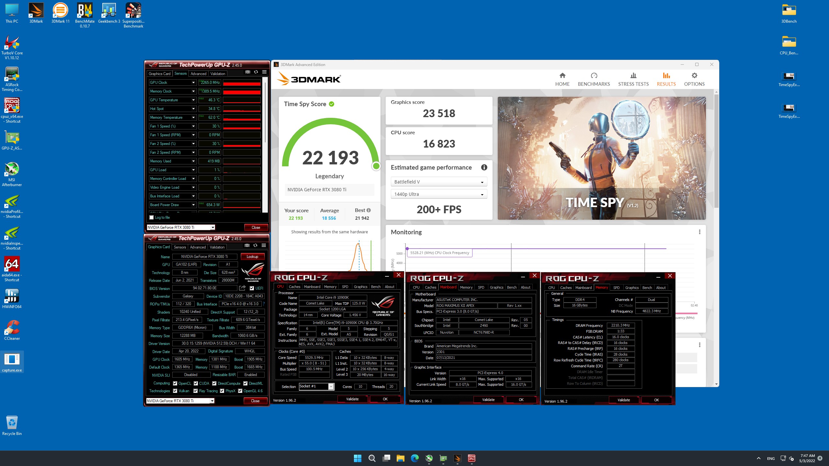
Task: Open the HWiNFO64 desktop icon
Action: coord(12,298)
